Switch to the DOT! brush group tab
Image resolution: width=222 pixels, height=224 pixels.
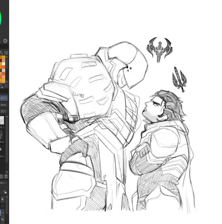point(4,111)
